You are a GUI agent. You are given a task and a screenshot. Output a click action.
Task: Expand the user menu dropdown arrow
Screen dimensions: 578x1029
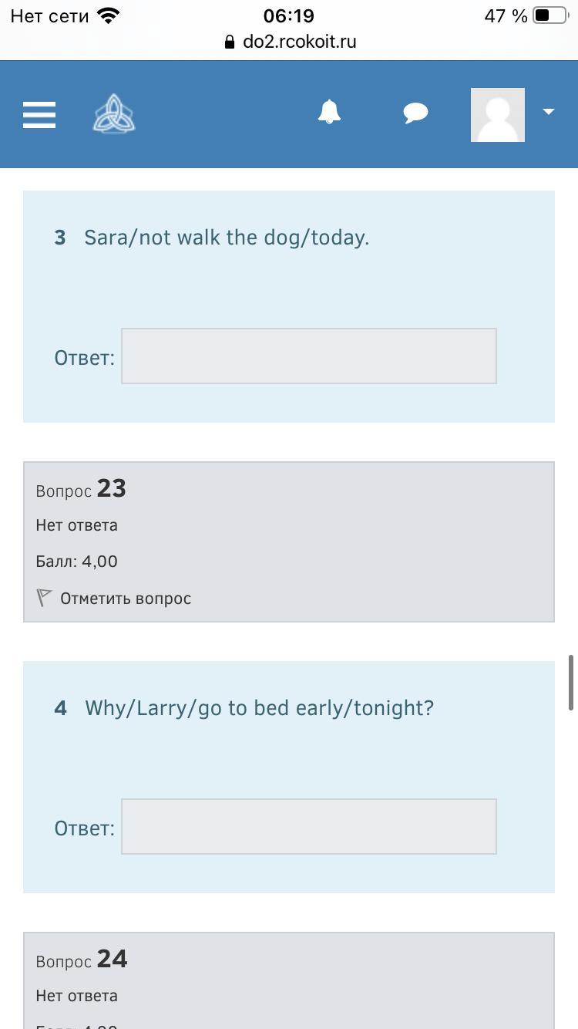click(549, 112)
